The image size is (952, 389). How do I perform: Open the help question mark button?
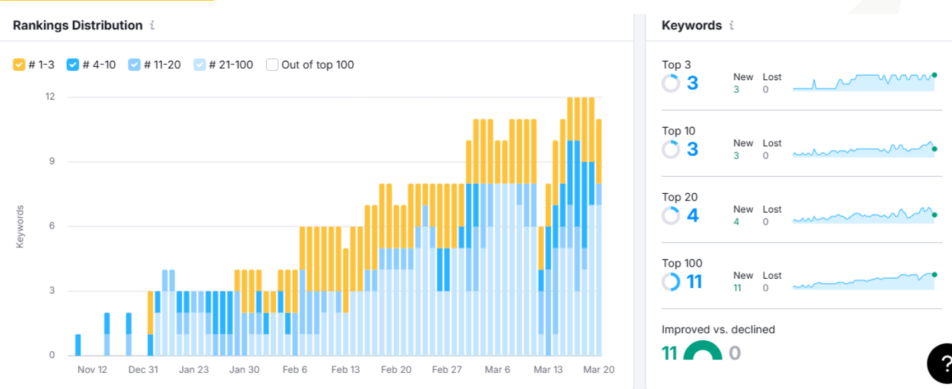pyautogui.click(x=943, y=364)
